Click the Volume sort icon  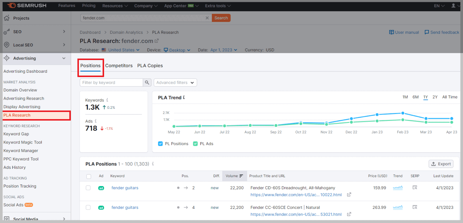pos(241,176)
